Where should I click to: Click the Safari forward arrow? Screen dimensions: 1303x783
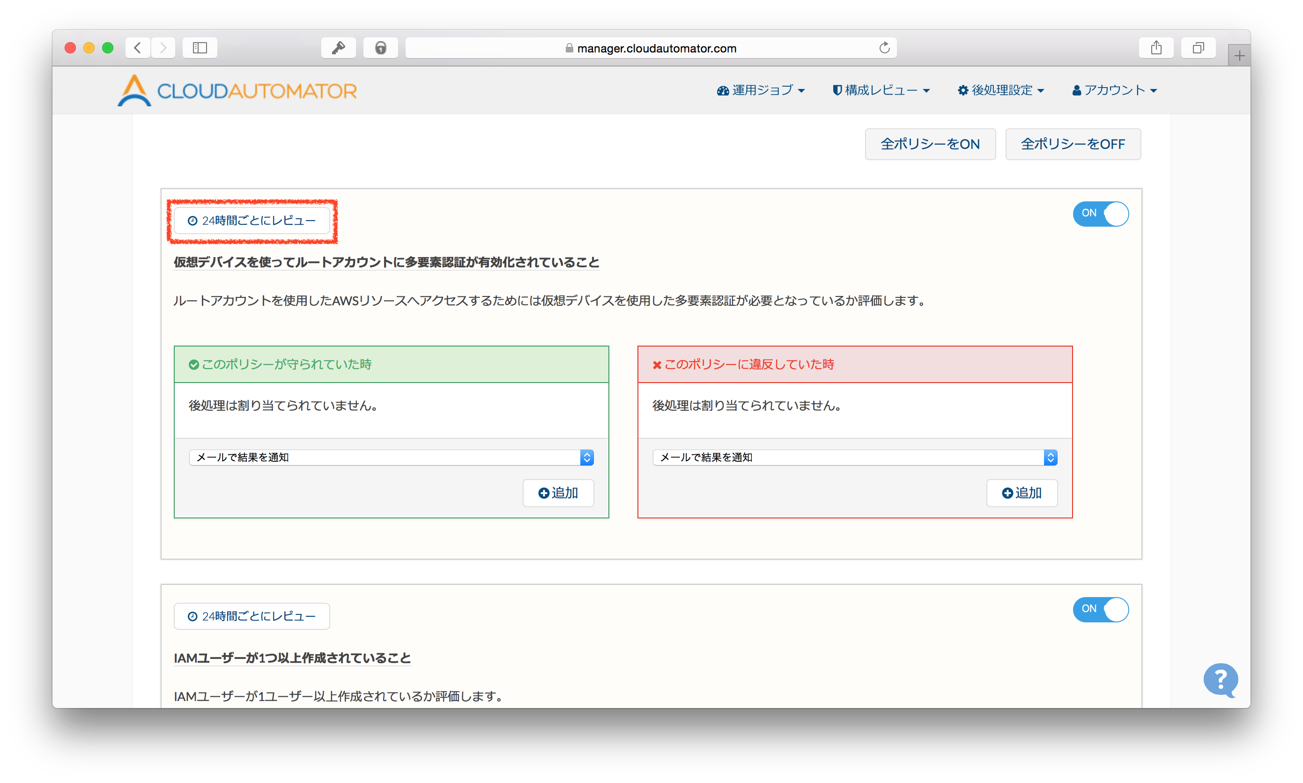coord(163,48)
